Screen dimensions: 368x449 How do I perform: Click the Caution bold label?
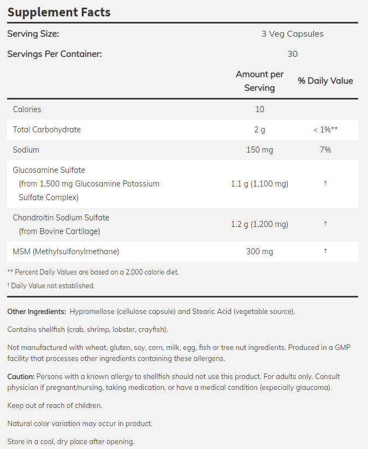21,377
